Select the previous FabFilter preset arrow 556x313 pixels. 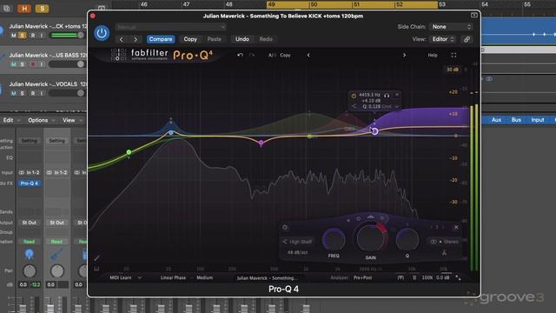308,55
